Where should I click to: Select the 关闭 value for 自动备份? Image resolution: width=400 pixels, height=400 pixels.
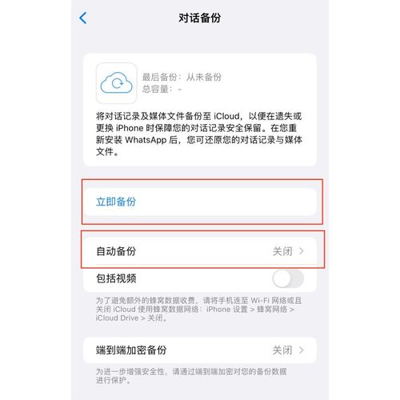(x=282, y=251)
